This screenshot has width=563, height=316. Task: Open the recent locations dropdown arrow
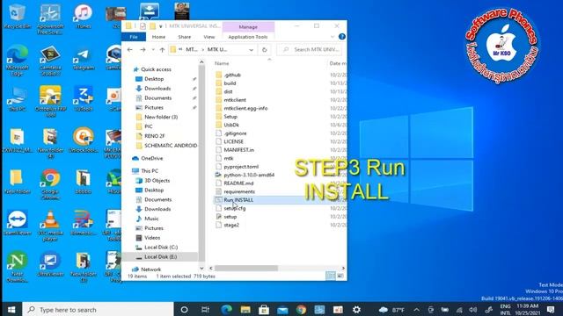(x=153, y=50)
